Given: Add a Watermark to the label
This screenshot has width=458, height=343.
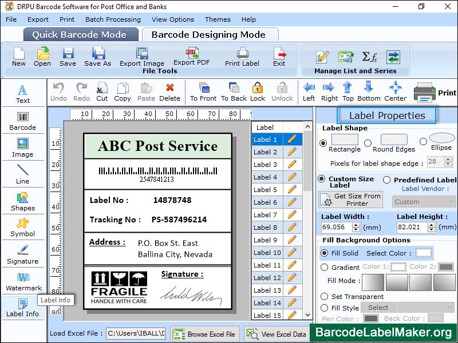Looking at the screenshot, I should pos(23,282).
